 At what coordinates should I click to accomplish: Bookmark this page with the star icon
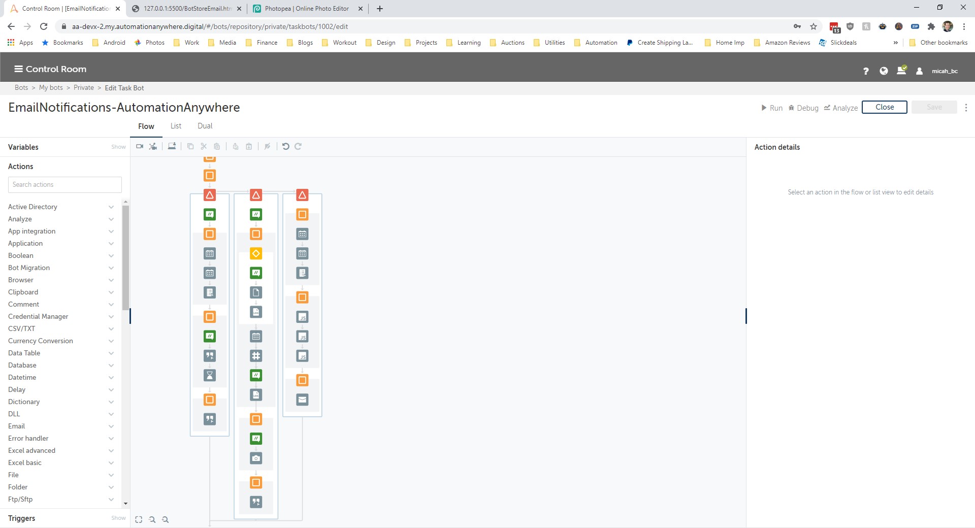tap(814, 26)
